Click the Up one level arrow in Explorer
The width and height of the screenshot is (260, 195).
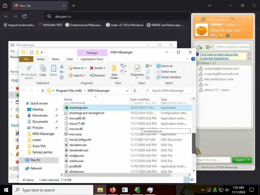point(43,91)
